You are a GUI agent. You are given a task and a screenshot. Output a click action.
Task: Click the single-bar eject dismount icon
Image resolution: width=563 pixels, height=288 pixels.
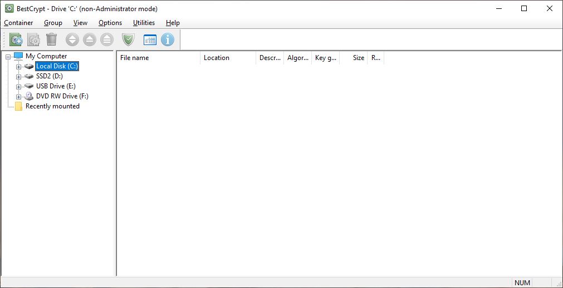(x=90, y=39)
